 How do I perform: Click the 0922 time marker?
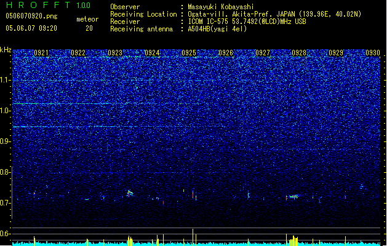pos(78,53)
